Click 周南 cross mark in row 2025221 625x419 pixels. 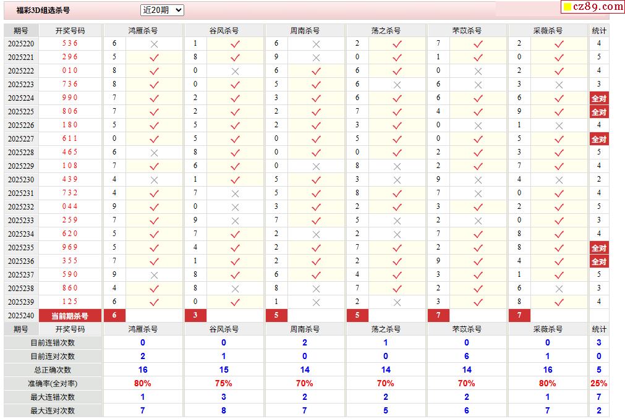[316, 57]
